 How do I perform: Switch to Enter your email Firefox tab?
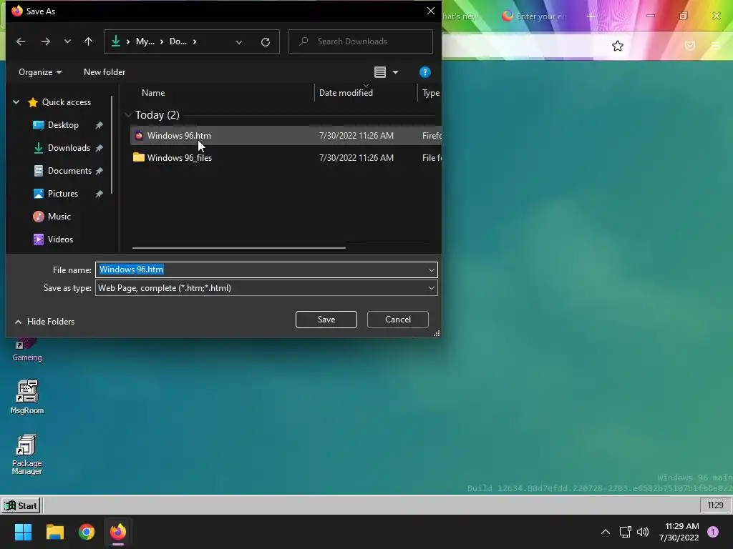click(x=534, y=16)
